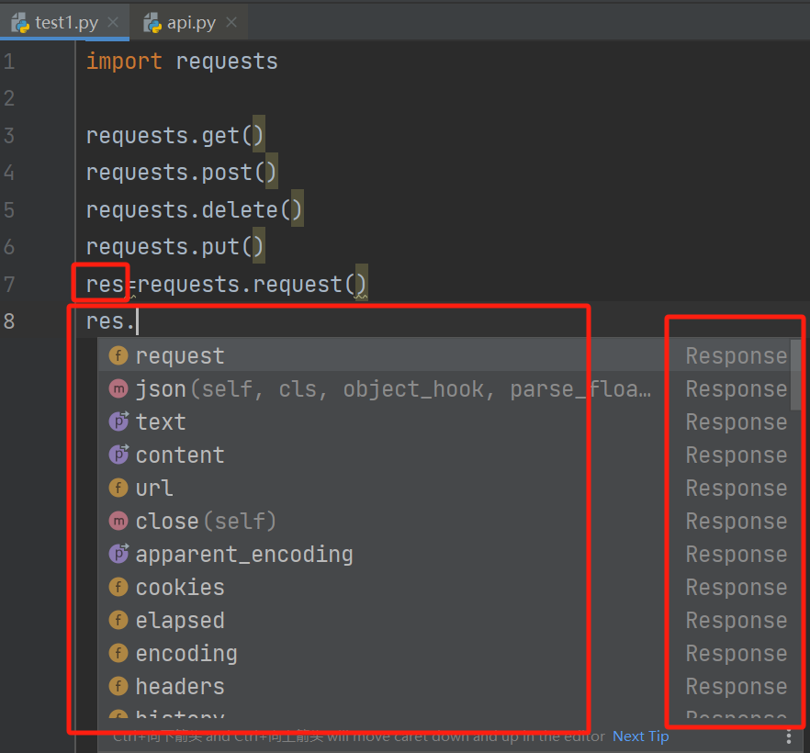The image size is (810, 753).
Task: Place cursor after requests.delete() on line 5
Action: pyautogui.click(x=304, y=210)
